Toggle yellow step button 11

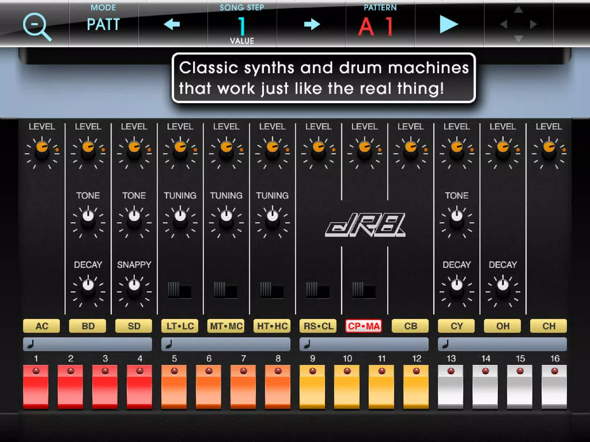coord(382,387)
